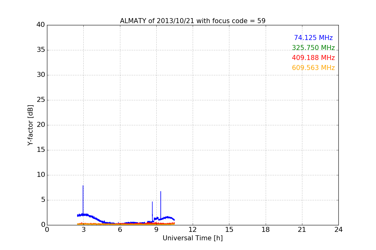The width and height of the screenshot is (376, 250).
Task: Click x-axis tick label 18
Action: pyautogui.click(x=266, y=230)
